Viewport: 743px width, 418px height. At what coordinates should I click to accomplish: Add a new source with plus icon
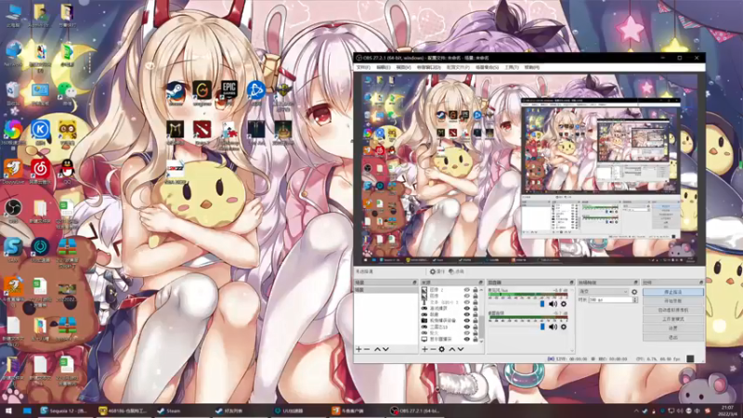pyautogui.click(x=424, y=349)
